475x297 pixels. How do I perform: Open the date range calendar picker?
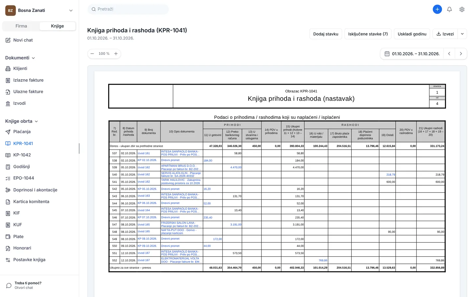(412, 54)
